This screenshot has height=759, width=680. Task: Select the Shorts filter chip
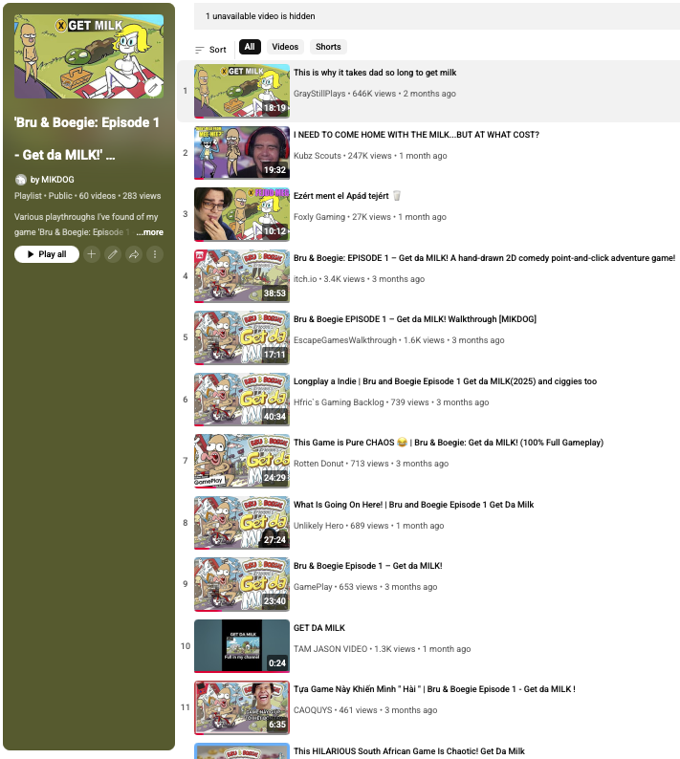pyautogui.click(x=328, y=47)
